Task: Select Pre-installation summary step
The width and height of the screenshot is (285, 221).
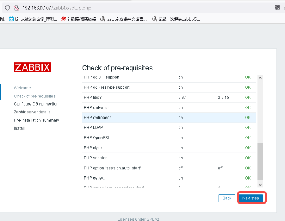Action: (x=37, y=120)
